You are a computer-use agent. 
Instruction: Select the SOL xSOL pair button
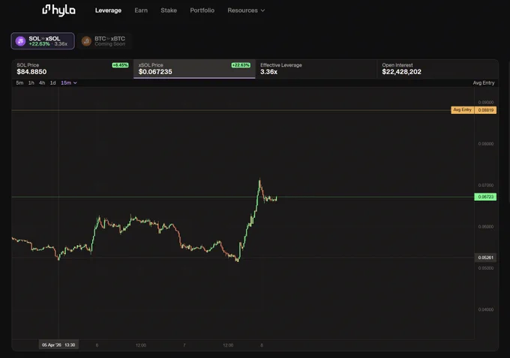43,41
